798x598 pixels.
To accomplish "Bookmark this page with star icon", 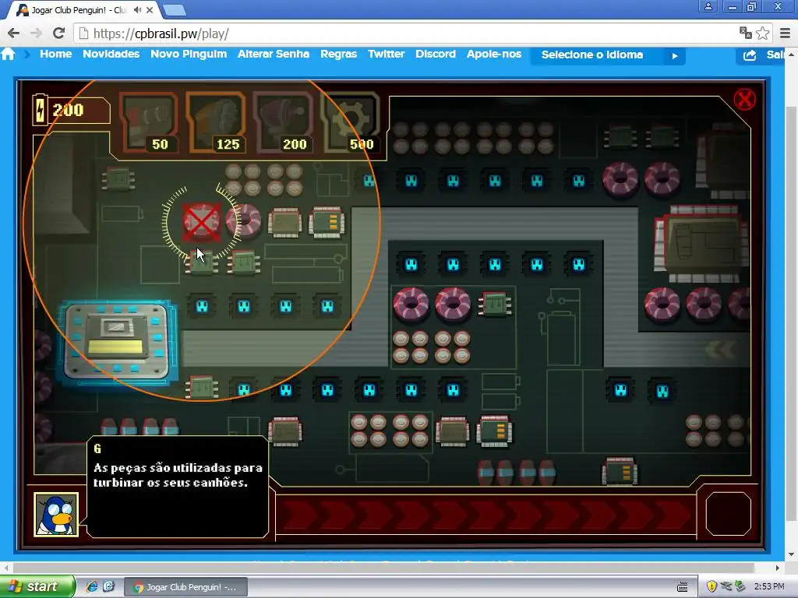I will tap(762, 33).
